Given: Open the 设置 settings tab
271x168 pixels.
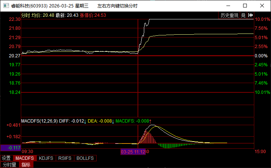Looking at the screenshot, I should [6, 158].
